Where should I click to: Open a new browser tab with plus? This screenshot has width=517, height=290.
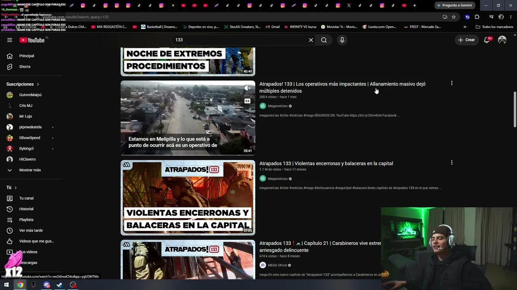(414, 5)
